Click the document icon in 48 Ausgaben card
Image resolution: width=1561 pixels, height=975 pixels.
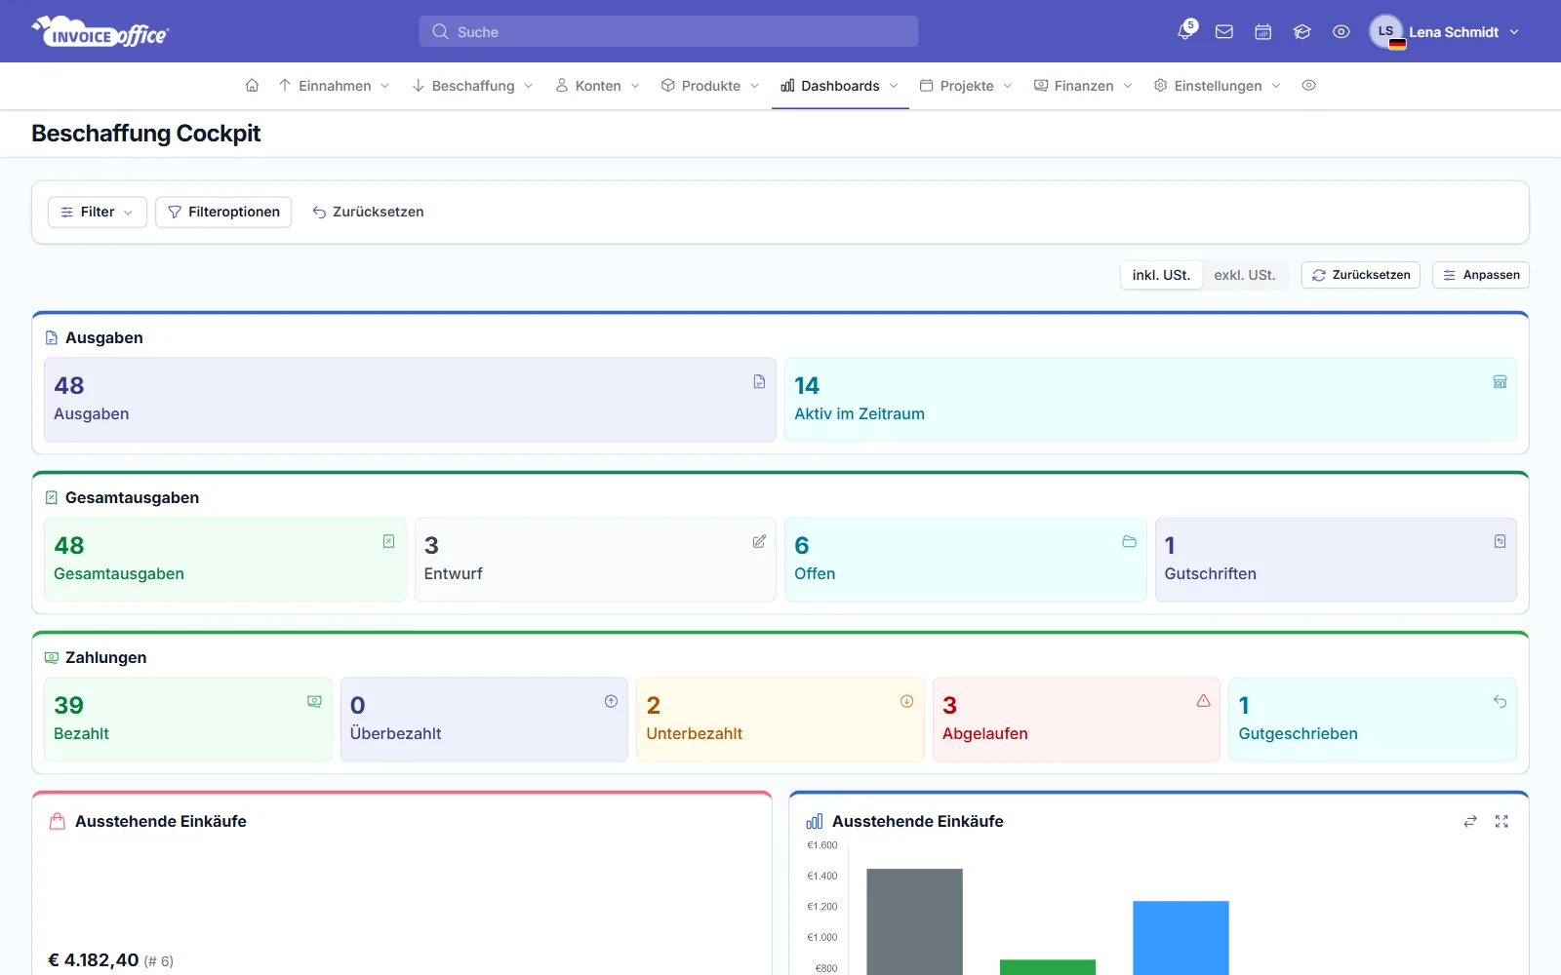[x=759, y=382]
